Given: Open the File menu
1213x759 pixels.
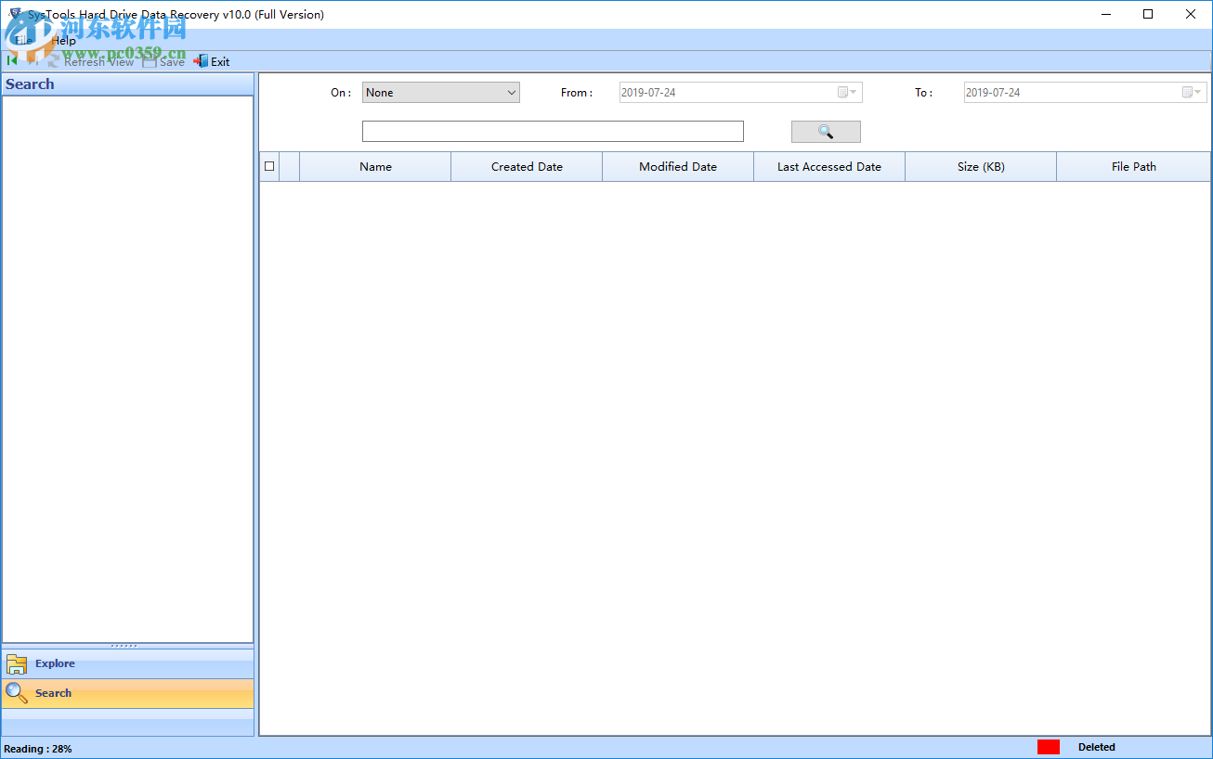Looking at the screenshot, I should point(25,41).
